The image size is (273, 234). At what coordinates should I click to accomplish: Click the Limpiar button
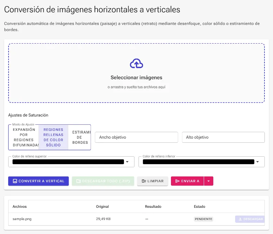[153, 181]
